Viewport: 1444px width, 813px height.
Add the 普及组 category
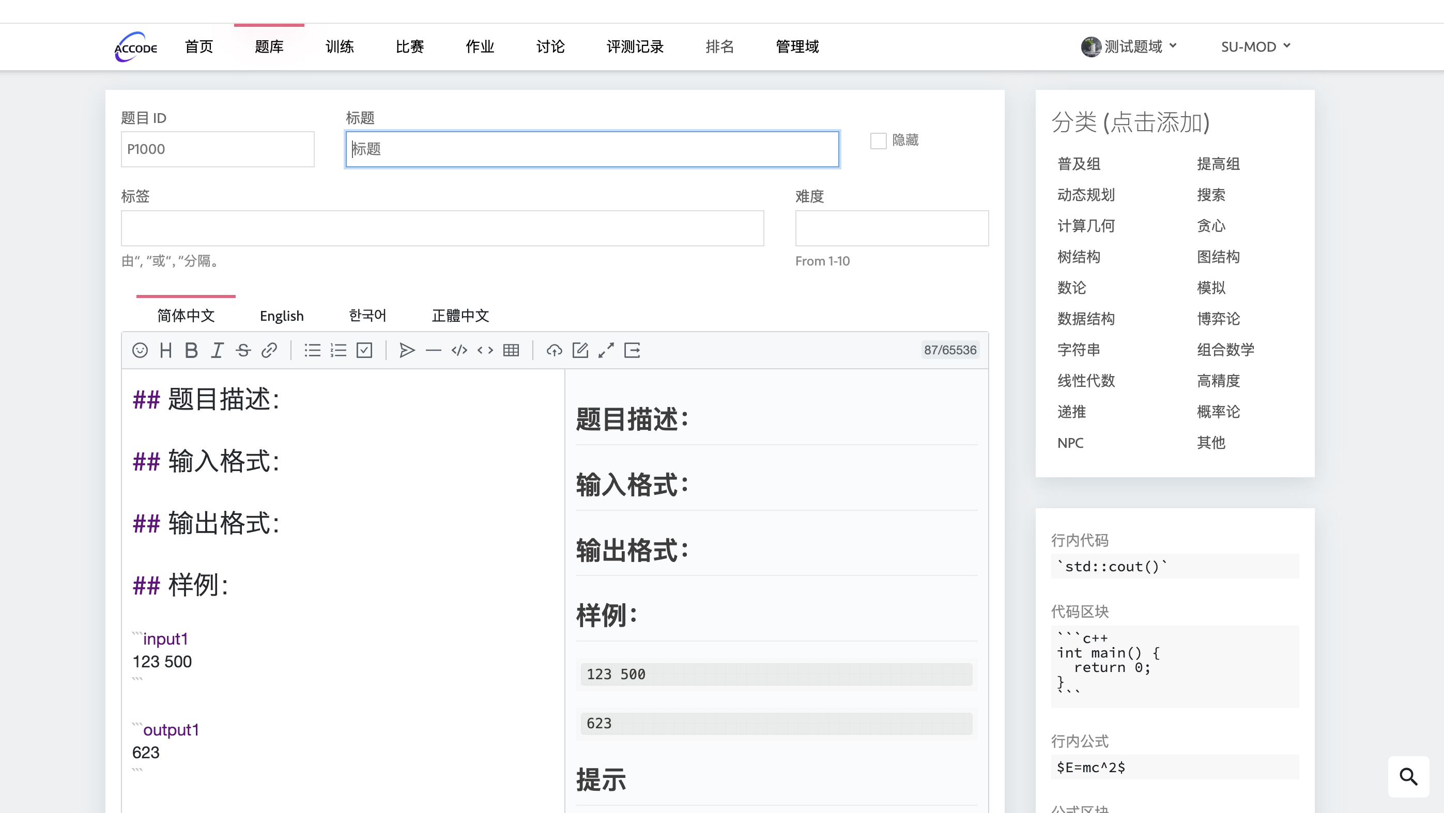1079,164
